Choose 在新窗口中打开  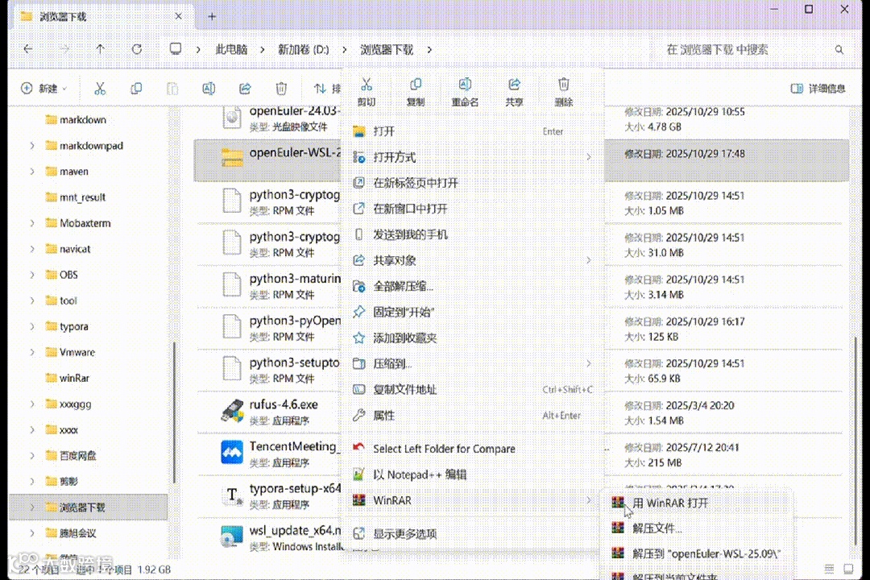pyautogui.click(x=473, y=209)
